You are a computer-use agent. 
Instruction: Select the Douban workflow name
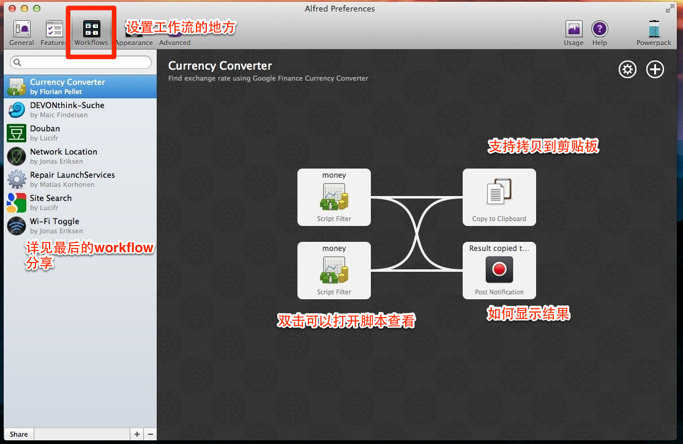[x=45, y=128]
